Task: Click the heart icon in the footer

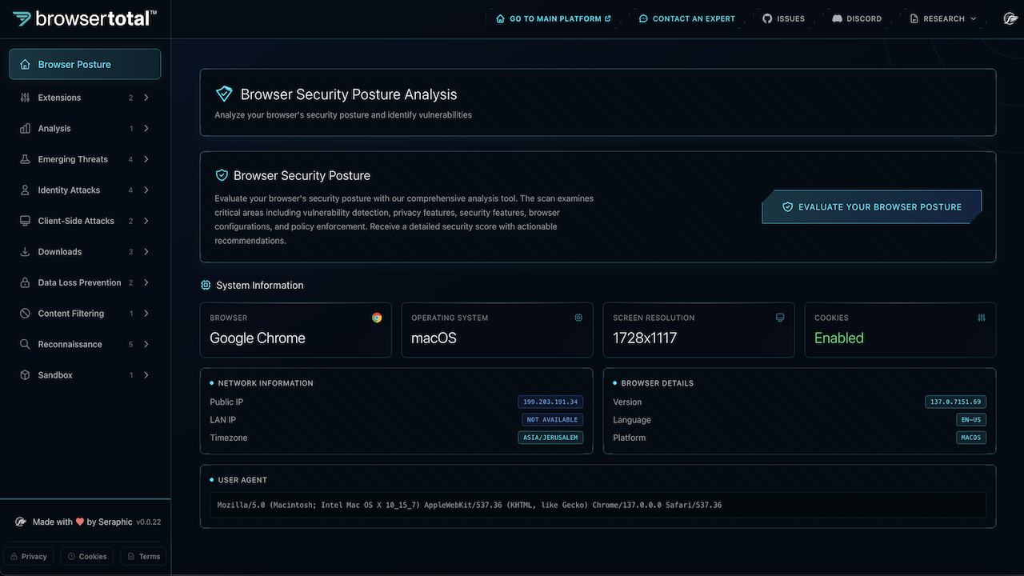Action: point(80,522)
